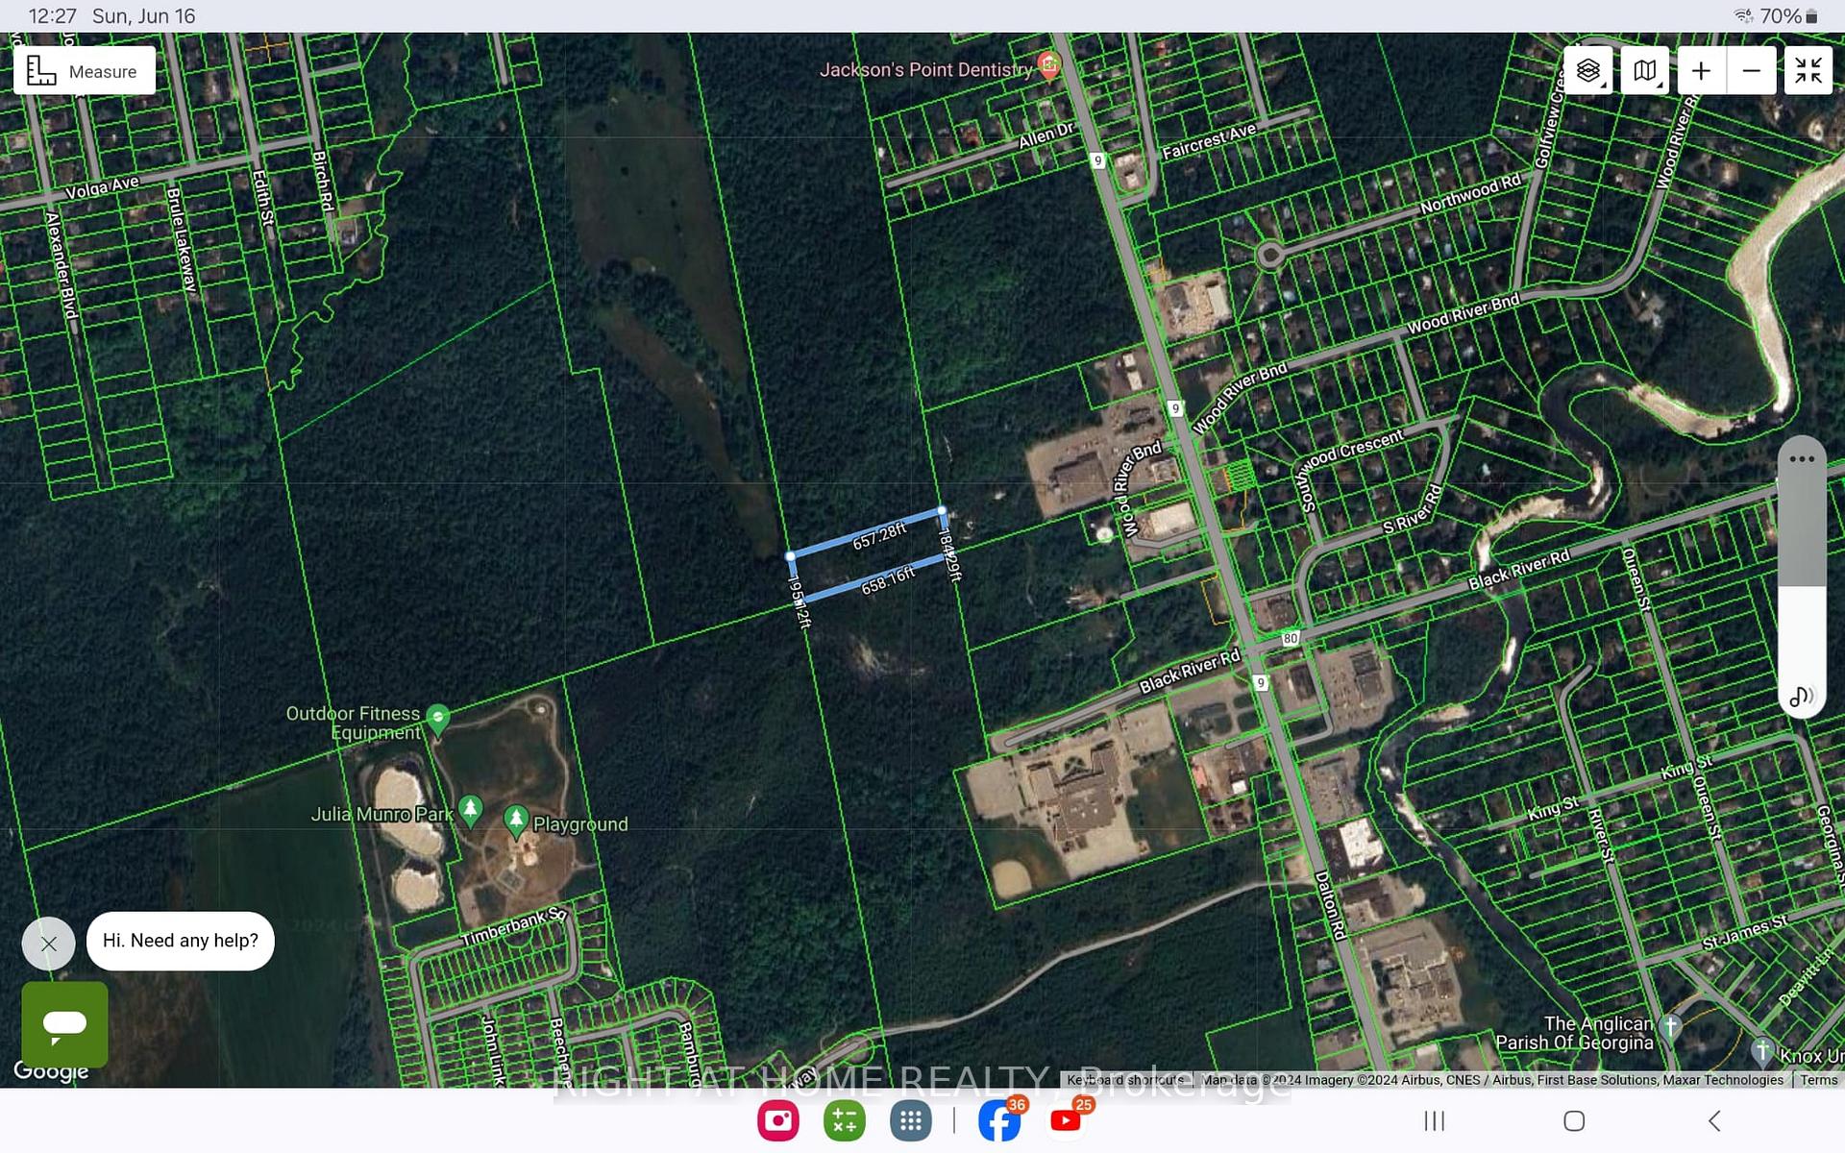Open the map layers selector icon
Viewport: 1845px width, 1153px height.
point(1587,69)
